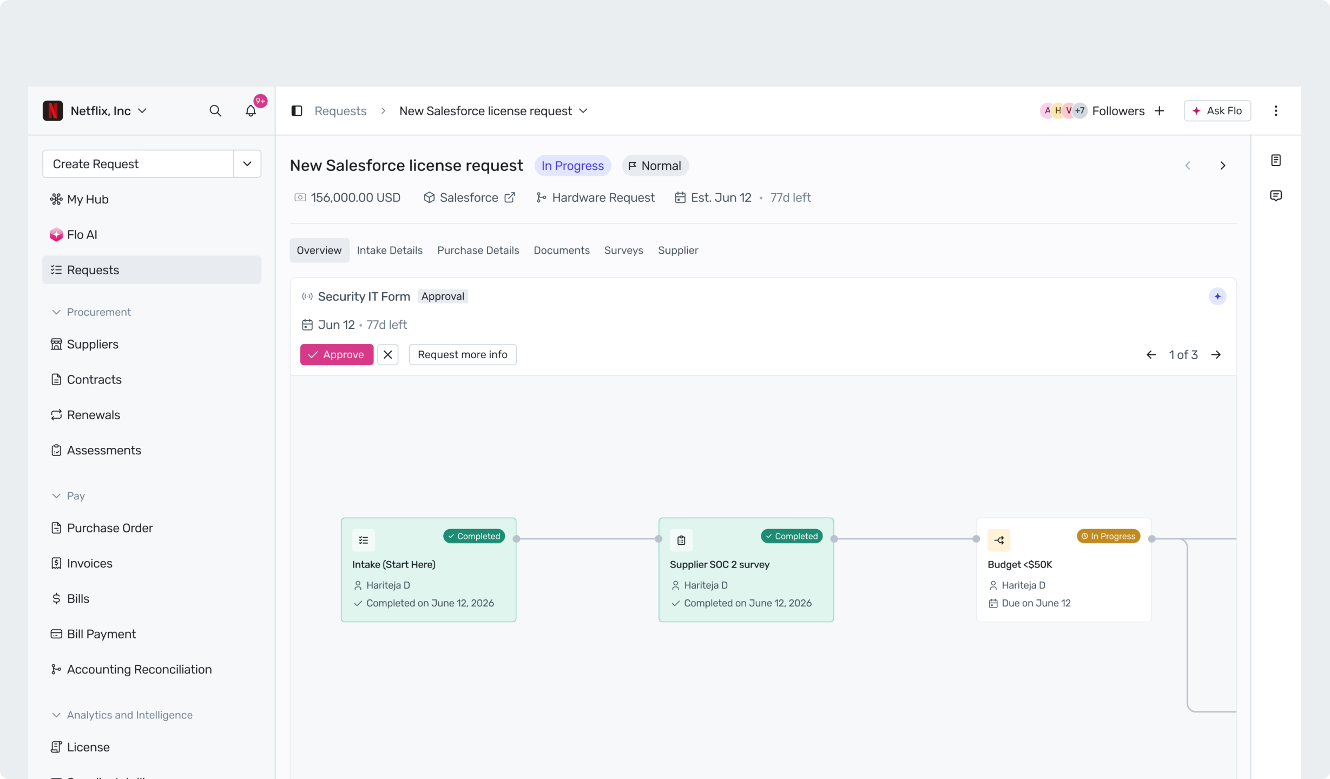Expand the request title breadcrumb dropdown
The height and width of the screenshot is (779, 1330).
click(583, 111)
